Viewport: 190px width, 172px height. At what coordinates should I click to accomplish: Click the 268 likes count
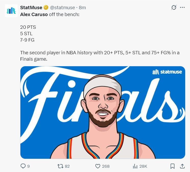point(106,166)
